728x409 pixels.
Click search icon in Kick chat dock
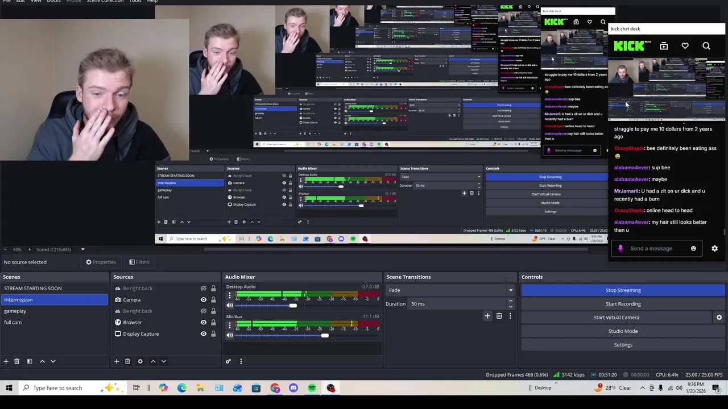pyautogui.click(x=706, y=46)
